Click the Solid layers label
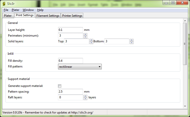The width and height of the screenshot is (190, 117). (16, 41)
